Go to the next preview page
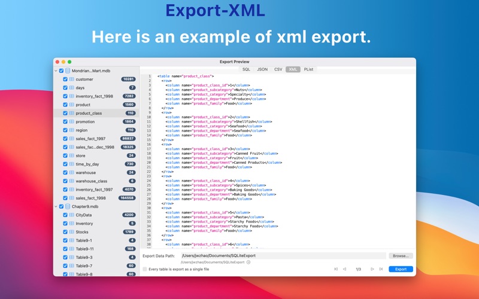 coord(372,269)
